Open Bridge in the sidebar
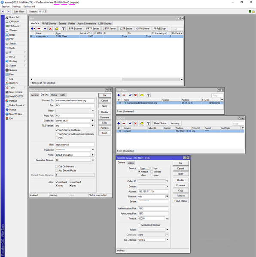 (x=12, y=35)
